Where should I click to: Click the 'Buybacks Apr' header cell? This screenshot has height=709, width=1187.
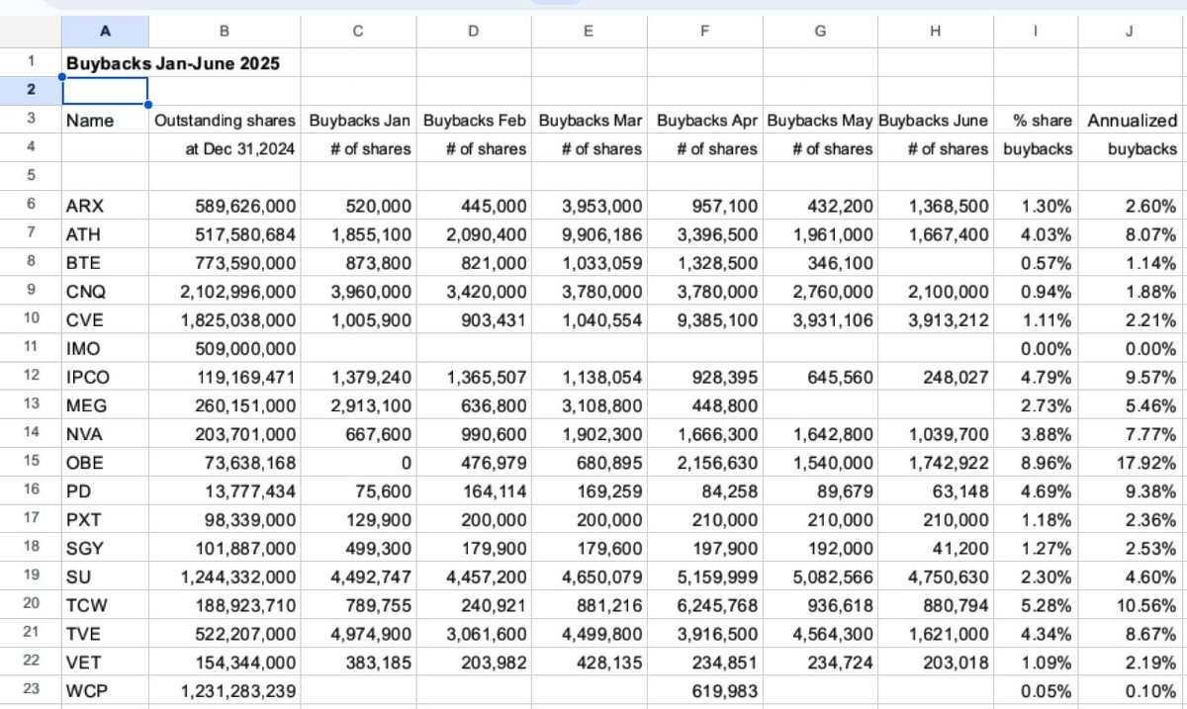[x=704, y=121]
